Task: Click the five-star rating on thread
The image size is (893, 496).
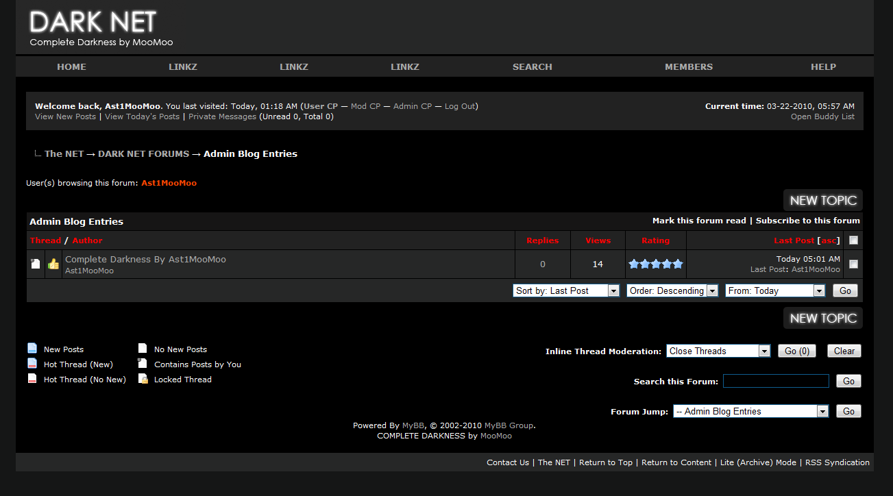Action: pos(656,264)
